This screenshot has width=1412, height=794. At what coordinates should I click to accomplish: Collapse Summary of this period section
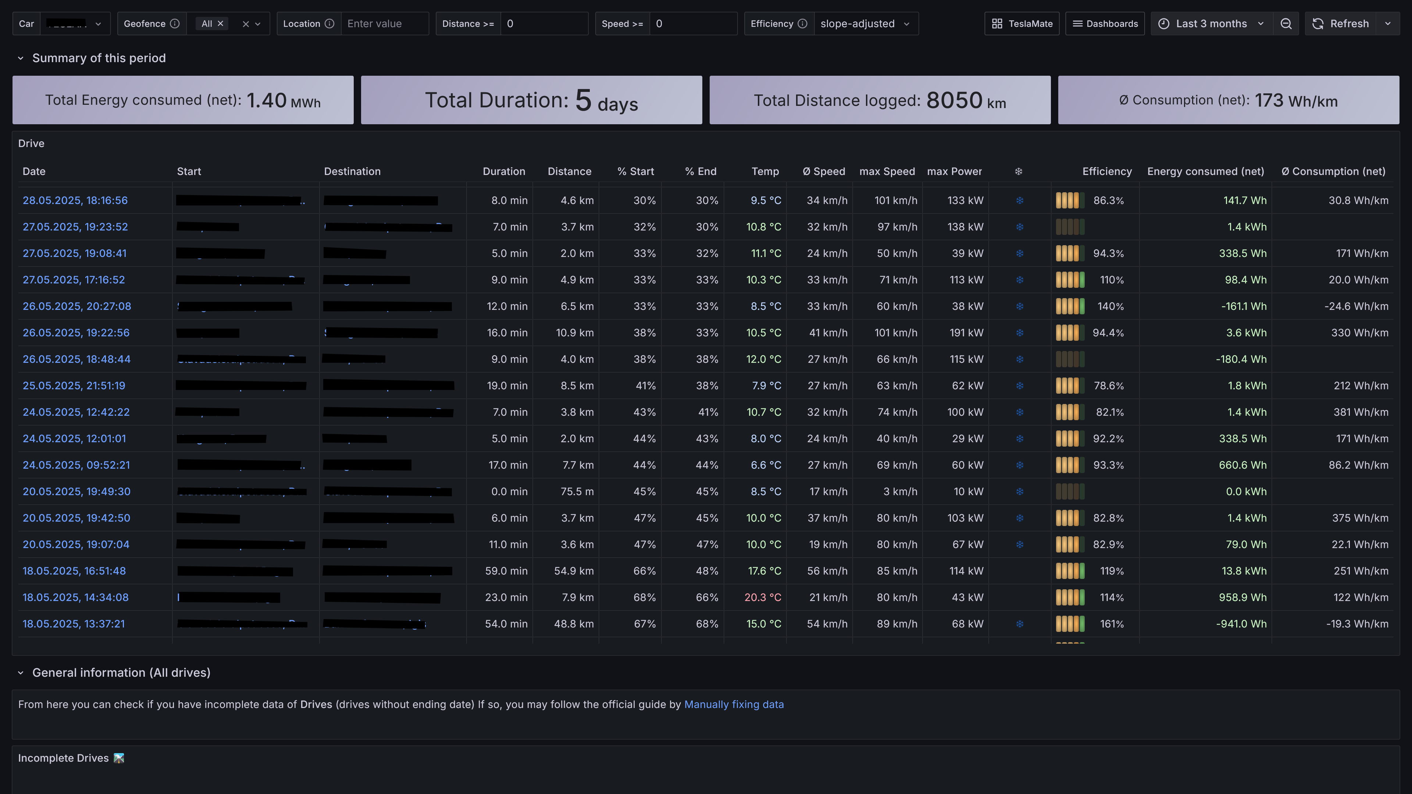[21, 58]
